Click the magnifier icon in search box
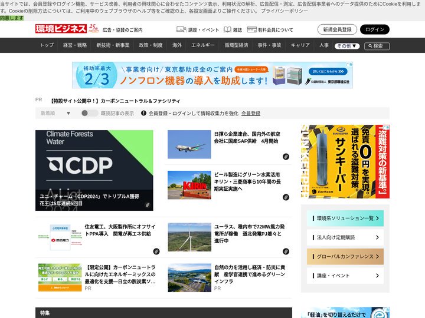The image size is (425, 318). (370, 47)
